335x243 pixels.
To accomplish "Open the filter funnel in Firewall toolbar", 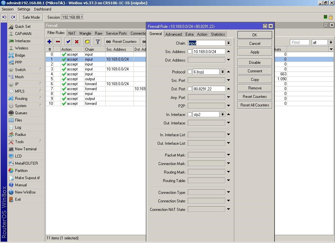I will click(97, 42).
